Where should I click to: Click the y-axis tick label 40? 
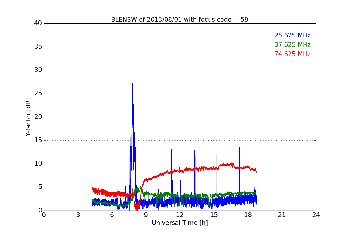pyautogui.click(x=38, y=23)
